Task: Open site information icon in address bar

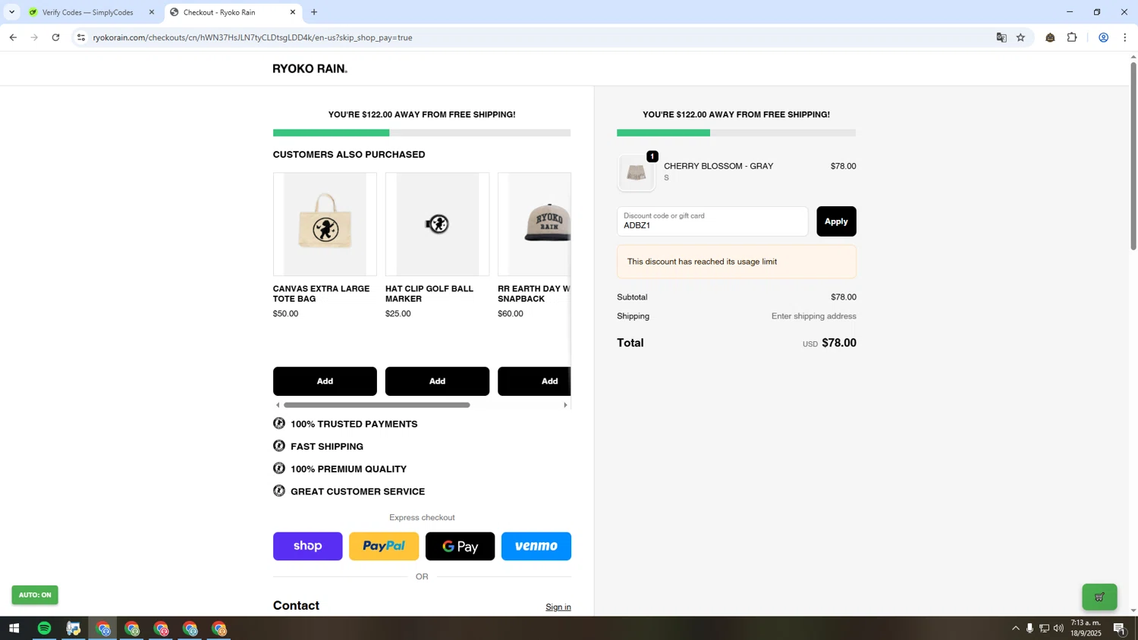Action: (81, 37)
